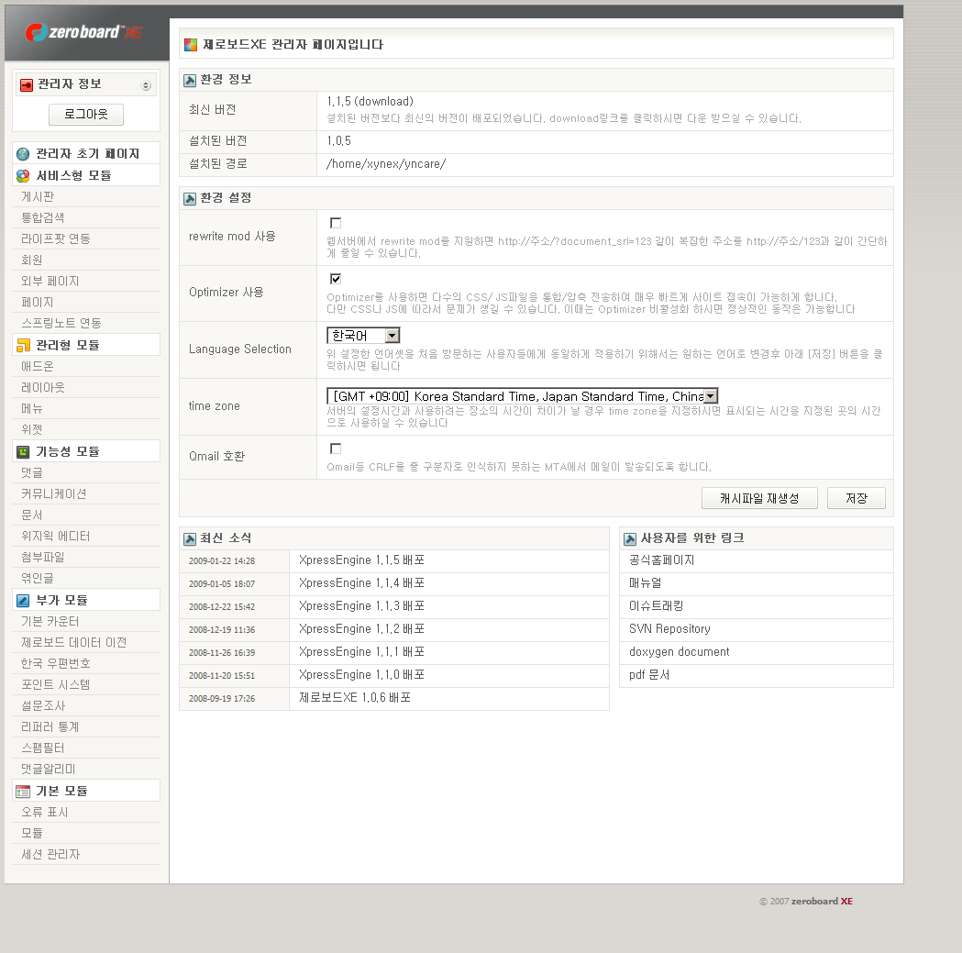Screen dimensions: 962x953
Task: Click the 환경 정보 section icon
Action: coord(190,81)
